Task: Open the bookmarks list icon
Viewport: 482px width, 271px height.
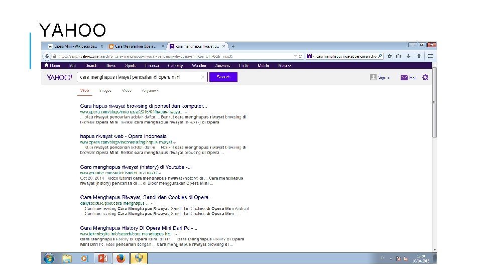Action: 398,56
